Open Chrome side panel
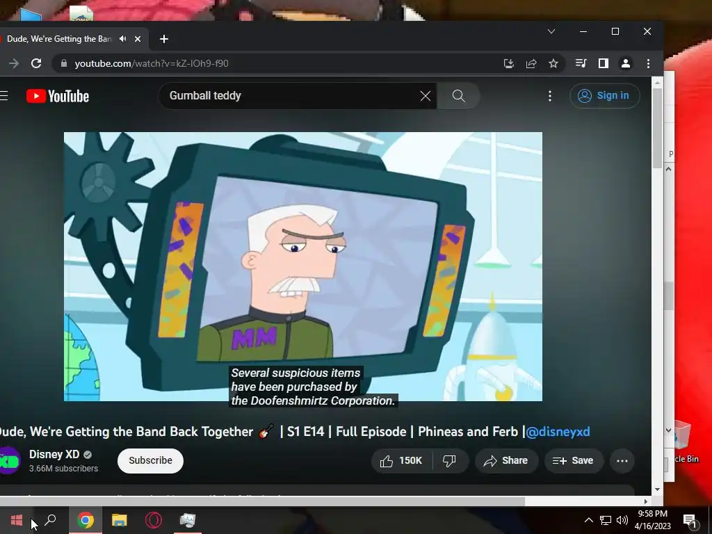Image resolution: width=712 pixels, height=534 pixels. coord(603,63)
